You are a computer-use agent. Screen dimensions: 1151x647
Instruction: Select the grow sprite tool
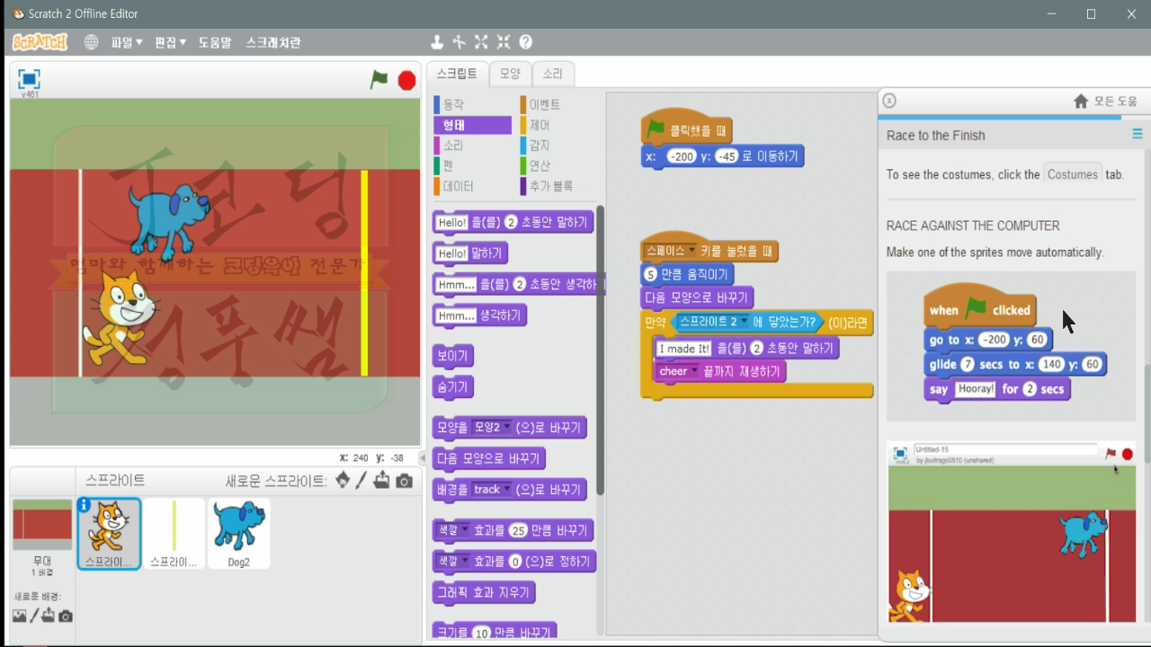(x=481, y=42)
